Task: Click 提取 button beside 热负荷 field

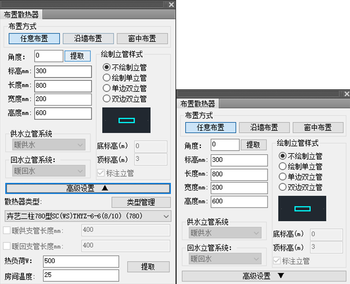Action: click(x=148, y=267)
